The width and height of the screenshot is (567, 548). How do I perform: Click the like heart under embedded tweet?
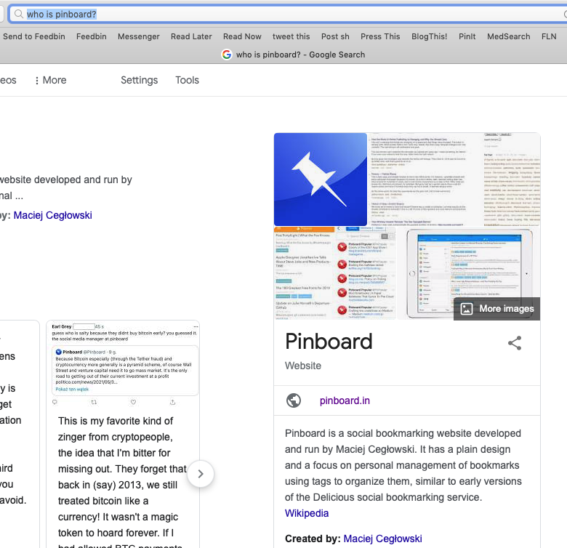133,402
